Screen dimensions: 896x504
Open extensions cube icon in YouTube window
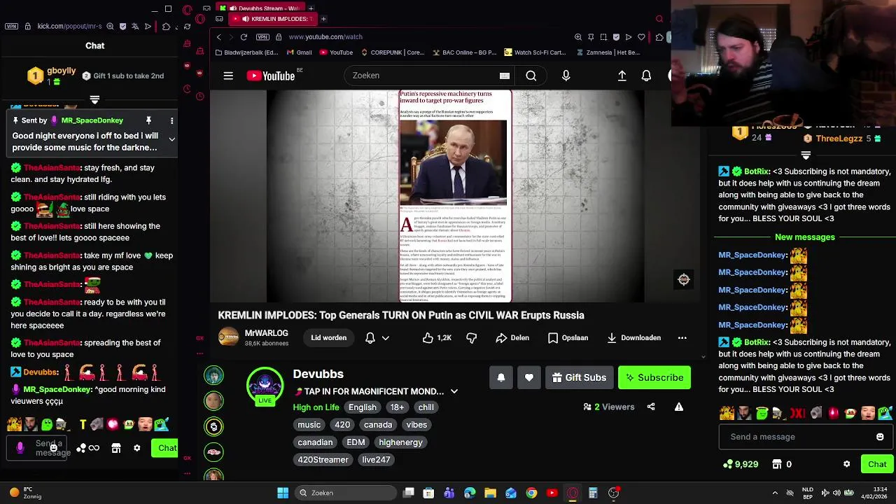pos(659,37)
